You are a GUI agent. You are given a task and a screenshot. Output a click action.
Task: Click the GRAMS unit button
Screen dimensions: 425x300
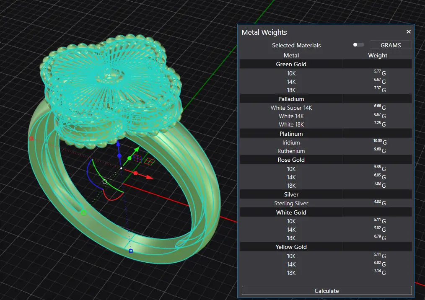[391, 45]
